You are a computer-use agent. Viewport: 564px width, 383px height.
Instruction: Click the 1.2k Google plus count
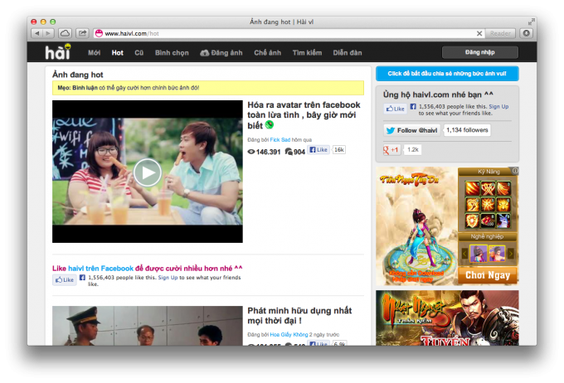coord(412,150)
